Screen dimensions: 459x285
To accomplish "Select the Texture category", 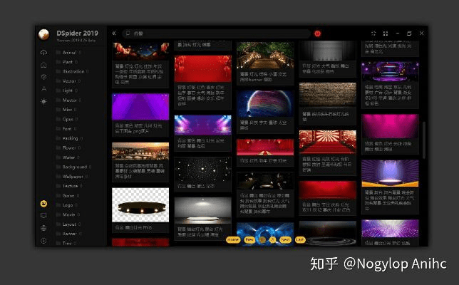I will [x=70, y=186].
